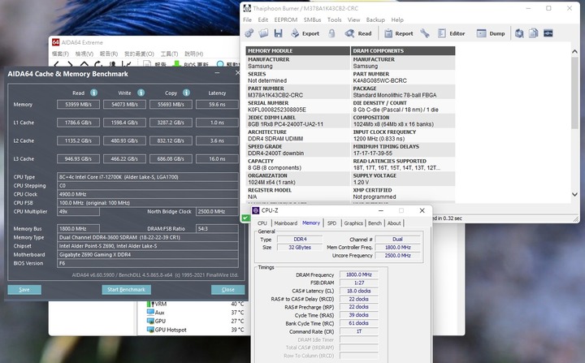Click Dump in Thaiphoon Burner toolbar
Screen dimensions: 585x363
pos(491,33)
